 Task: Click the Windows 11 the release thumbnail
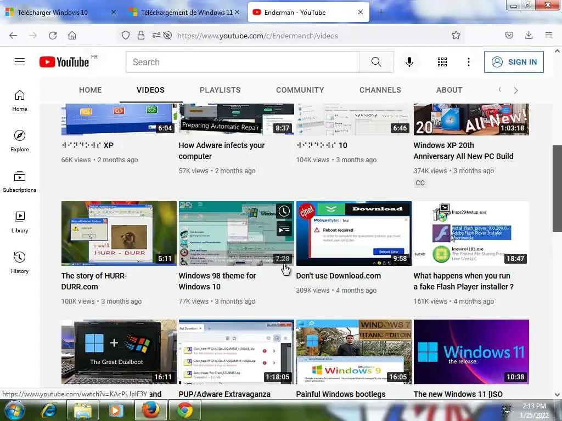[471, 352]
